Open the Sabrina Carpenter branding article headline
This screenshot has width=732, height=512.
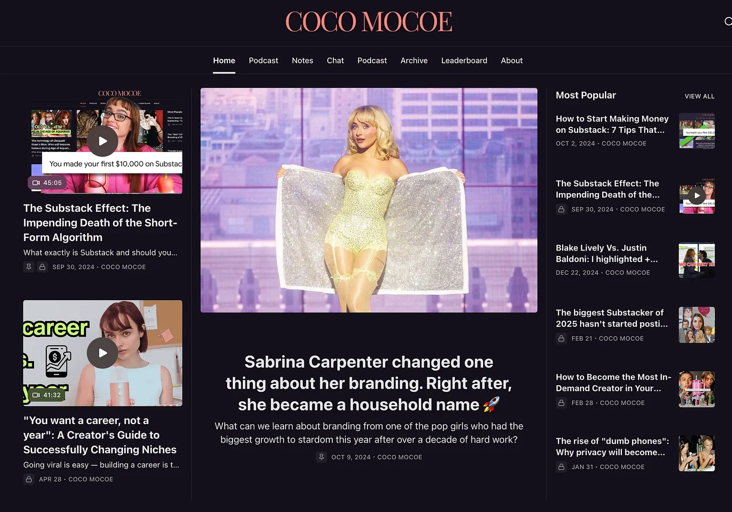point(369,383)
